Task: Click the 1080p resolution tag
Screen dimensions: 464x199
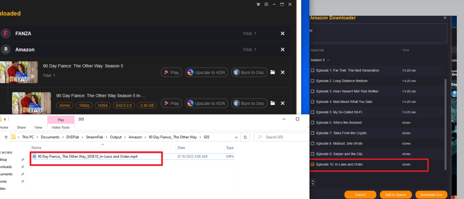Action: click(84, 105)
